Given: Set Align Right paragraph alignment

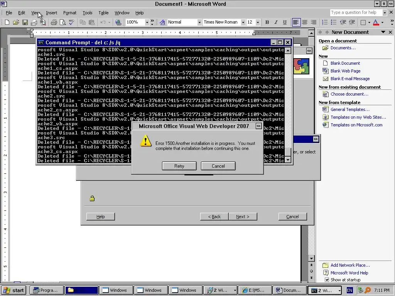Looking at the screenshot, I should click(313, 22).
